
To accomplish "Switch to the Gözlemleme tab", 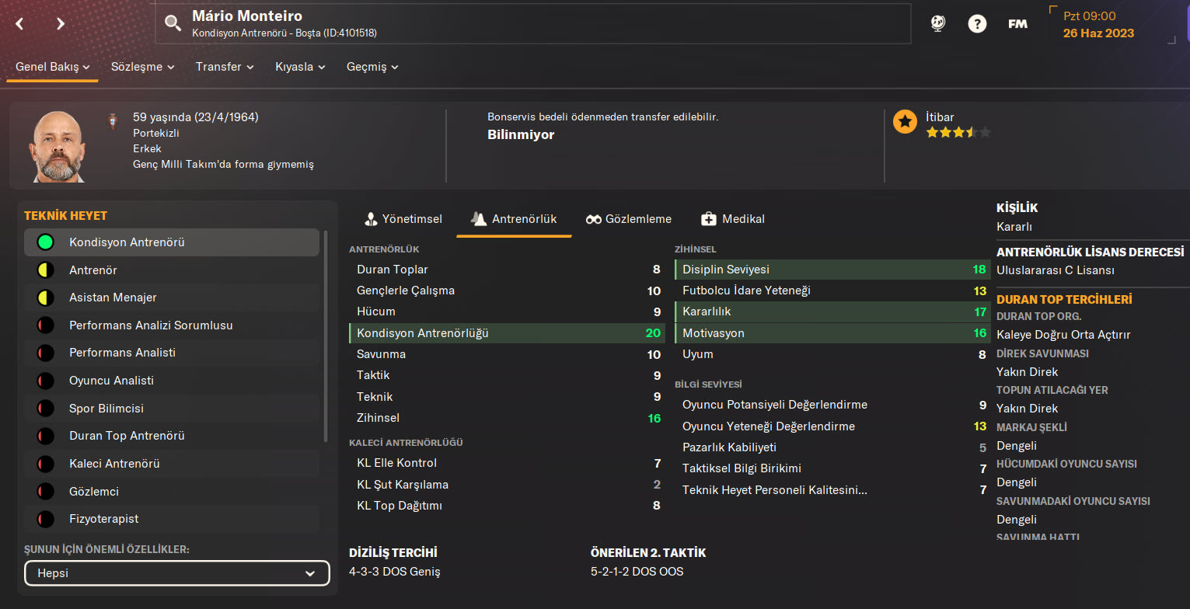I will (629, 219).
